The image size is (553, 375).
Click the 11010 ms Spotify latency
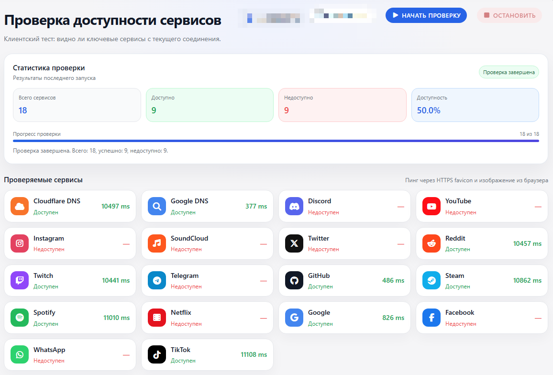click(116, 318)
